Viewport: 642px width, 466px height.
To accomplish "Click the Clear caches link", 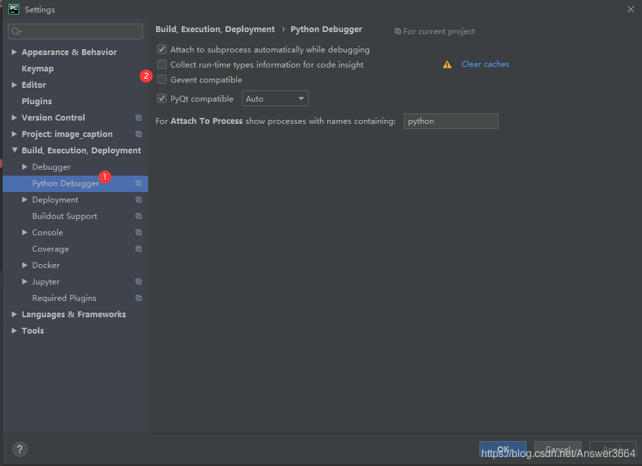I will pos(485,64).
